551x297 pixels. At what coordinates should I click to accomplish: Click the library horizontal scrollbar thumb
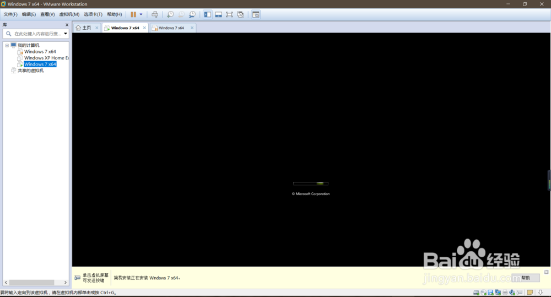(31, 282)
